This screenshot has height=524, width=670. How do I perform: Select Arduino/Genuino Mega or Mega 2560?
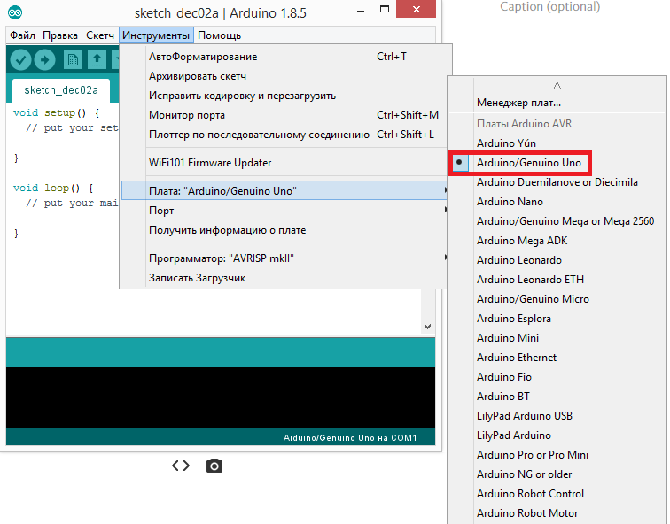click(x=557, y=221)
